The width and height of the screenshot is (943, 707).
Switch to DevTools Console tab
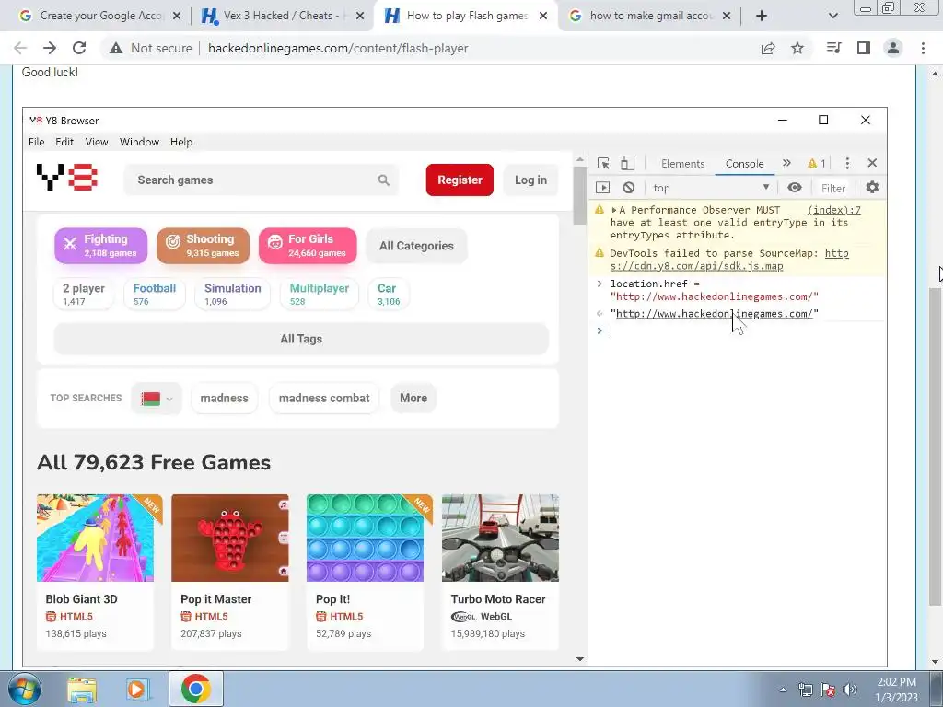tap(744, 164)
